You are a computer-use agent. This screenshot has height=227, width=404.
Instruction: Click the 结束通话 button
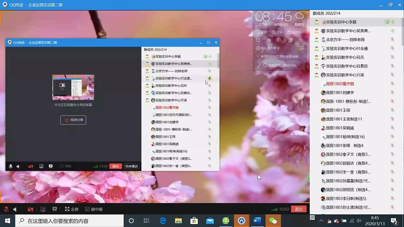click(x=131, y=166)
